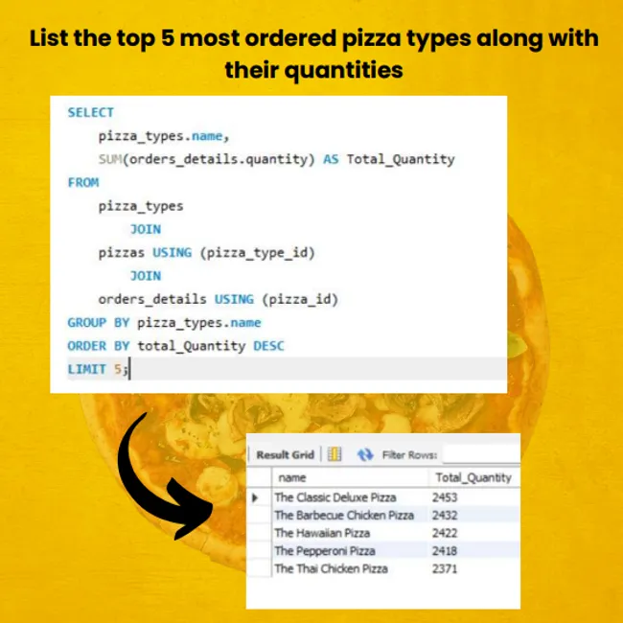Click the quantity value 2432
623x623 pixels.
tap(445, 516)
